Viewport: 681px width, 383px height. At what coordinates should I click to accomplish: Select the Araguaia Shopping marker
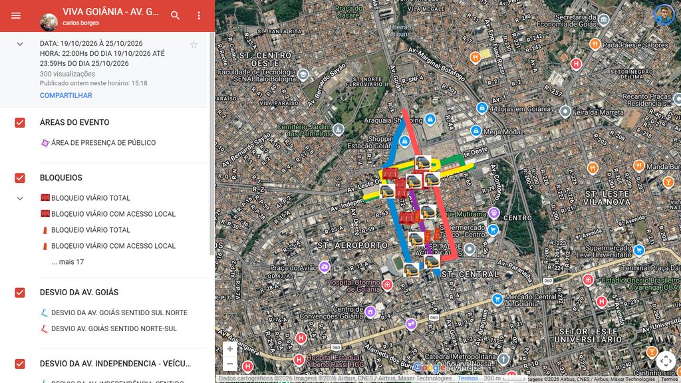(x=430, y=120)
